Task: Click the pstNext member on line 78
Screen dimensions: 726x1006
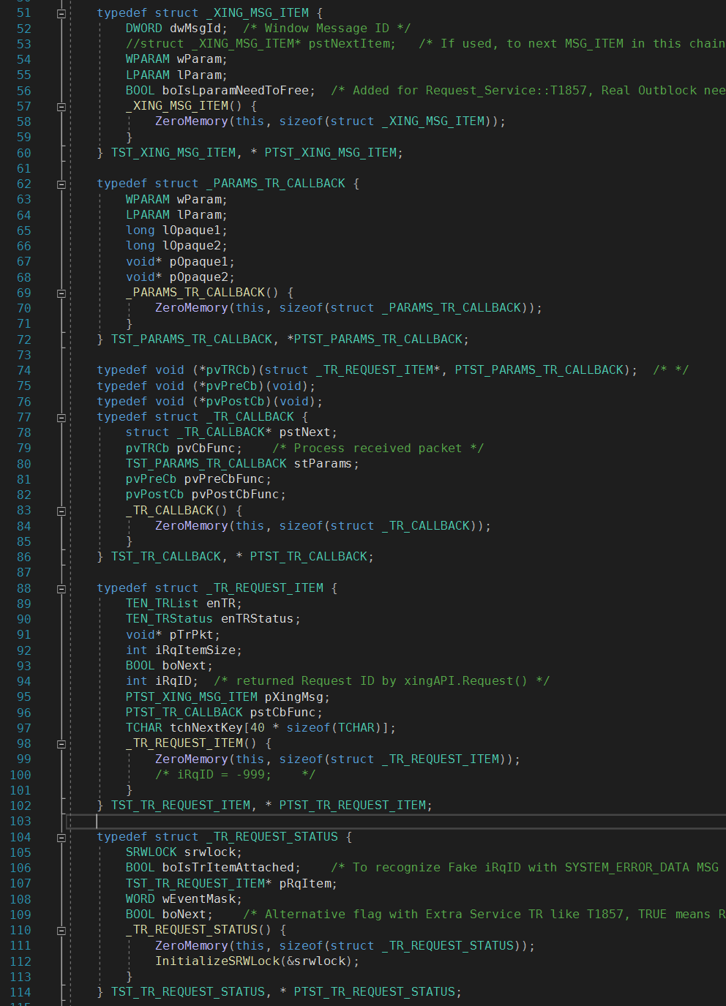Action: pyautogui.click(x=304, y=432)
